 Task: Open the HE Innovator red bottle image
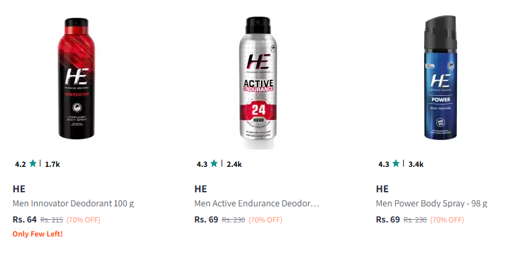pyautogui.click(x=76, y=78)
